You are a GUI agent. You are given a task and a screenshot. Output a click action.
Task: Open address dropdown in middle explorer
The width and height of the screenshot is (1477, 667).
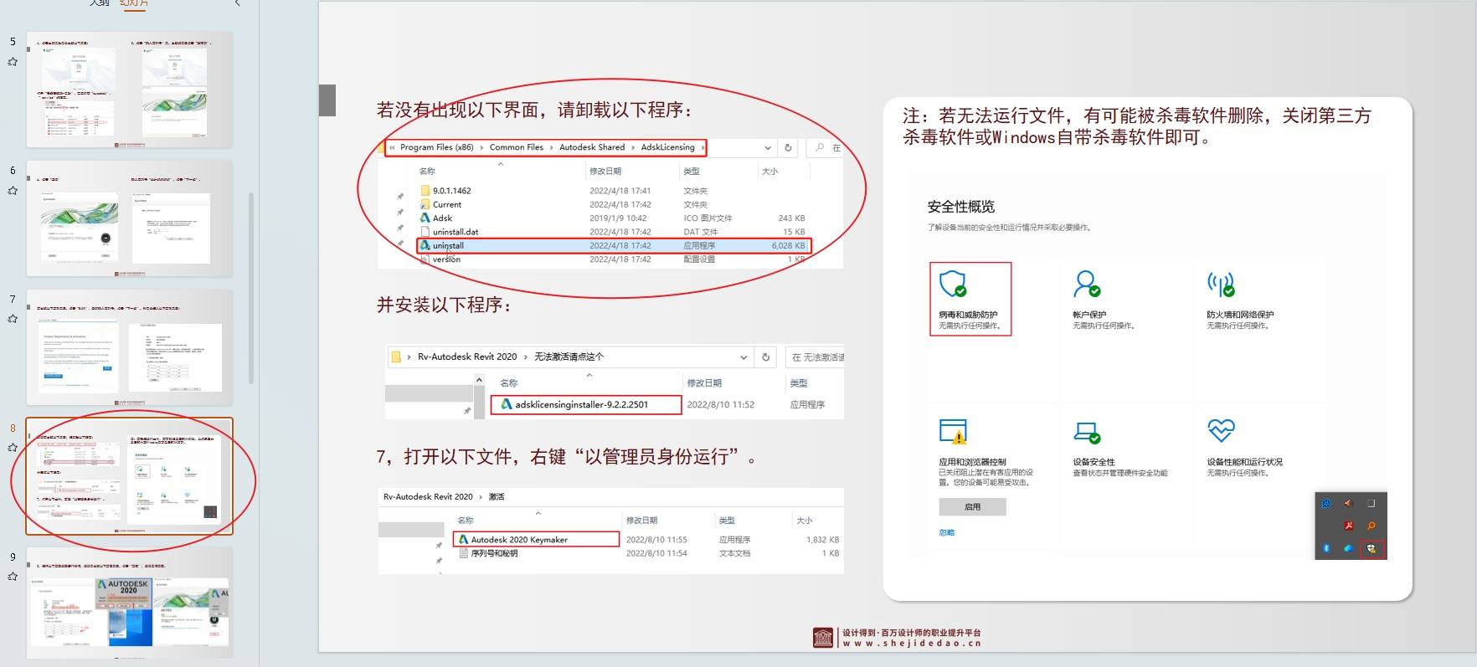point(744,357)
